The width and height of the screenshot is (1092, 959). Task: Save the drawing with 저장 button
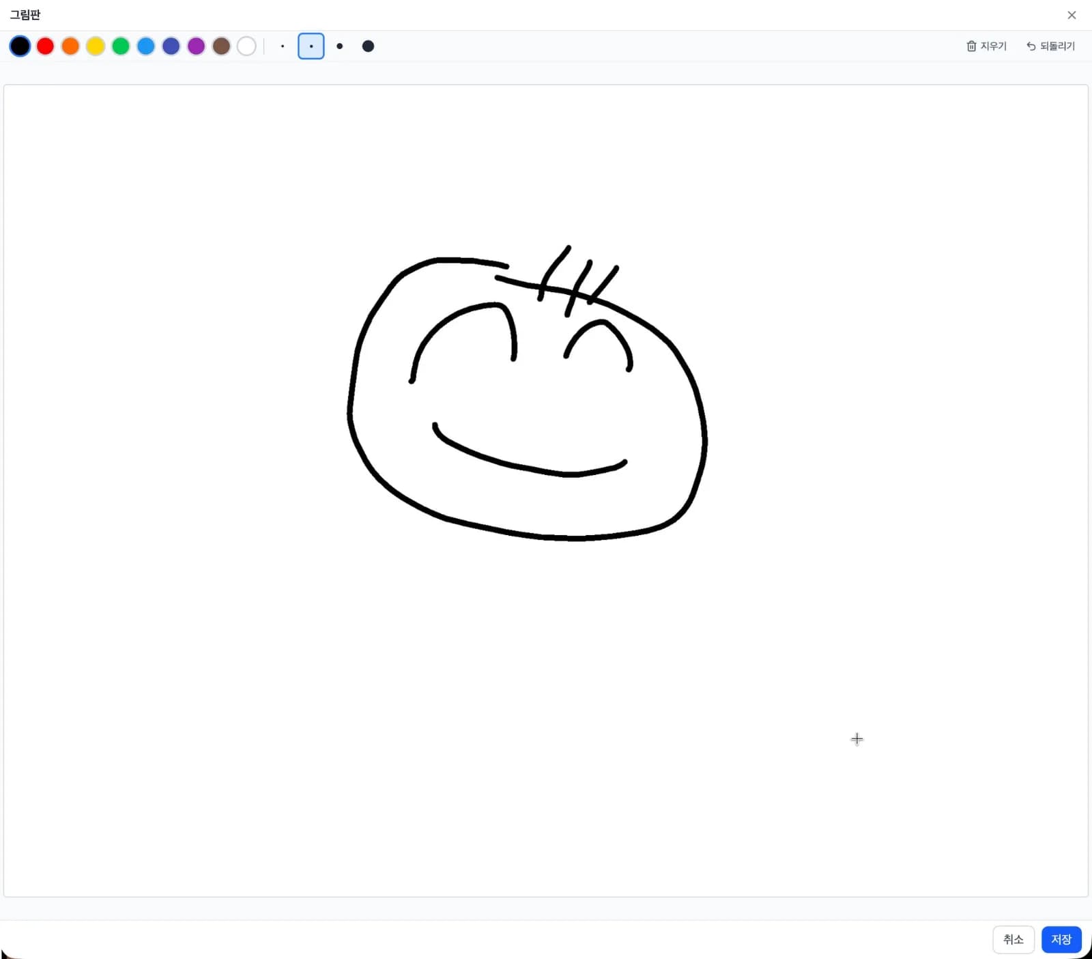tap(1061, 940)
